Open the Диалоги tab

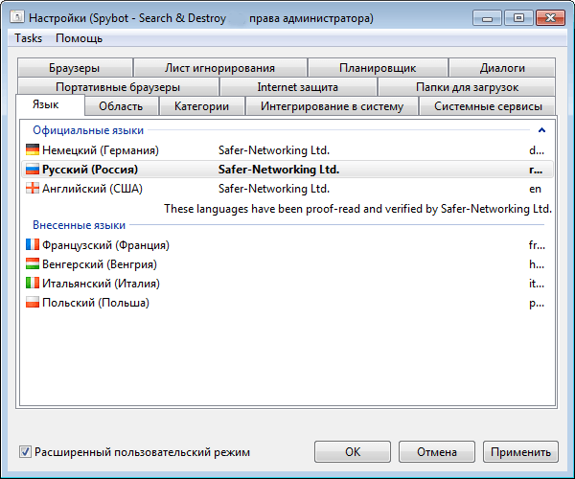(502, 68)
